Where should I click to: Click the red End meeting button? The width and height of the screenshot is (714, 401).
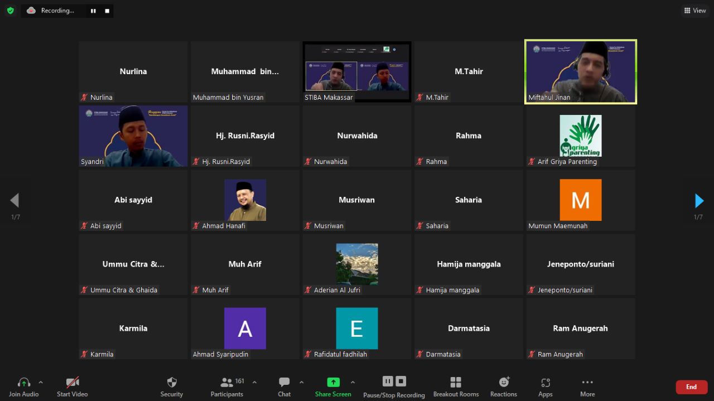click(691, 387)
